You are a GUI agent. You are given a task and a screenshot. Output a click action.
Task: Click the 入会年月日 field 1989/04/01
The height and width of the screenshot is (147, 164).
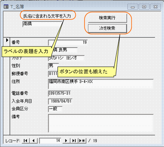[x=60, y=101]
